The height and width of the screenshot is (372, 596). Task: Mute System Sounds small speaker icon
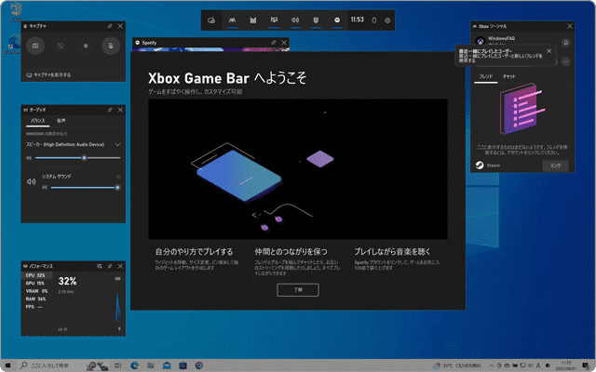click(45, 187)
